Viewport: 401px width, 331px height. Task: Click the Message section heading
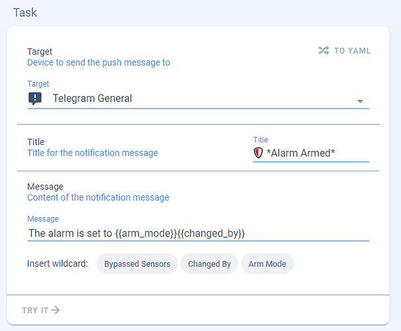(45, 187)
